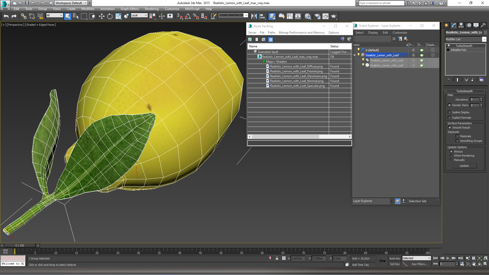The width and height of the screenshot is (489, 275).
Task: Enable the Render Iters checkbox
Action: 449,105
